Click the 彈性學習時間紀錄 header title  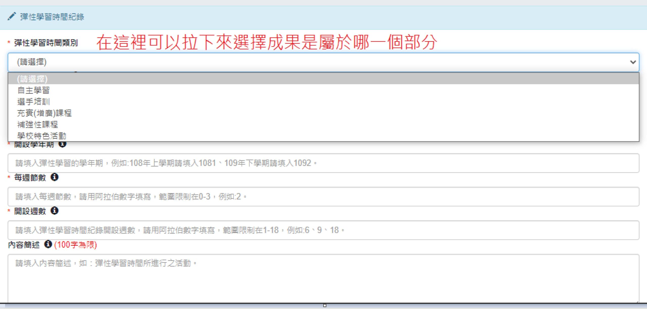pyautogui.click(x=52, y=17)
